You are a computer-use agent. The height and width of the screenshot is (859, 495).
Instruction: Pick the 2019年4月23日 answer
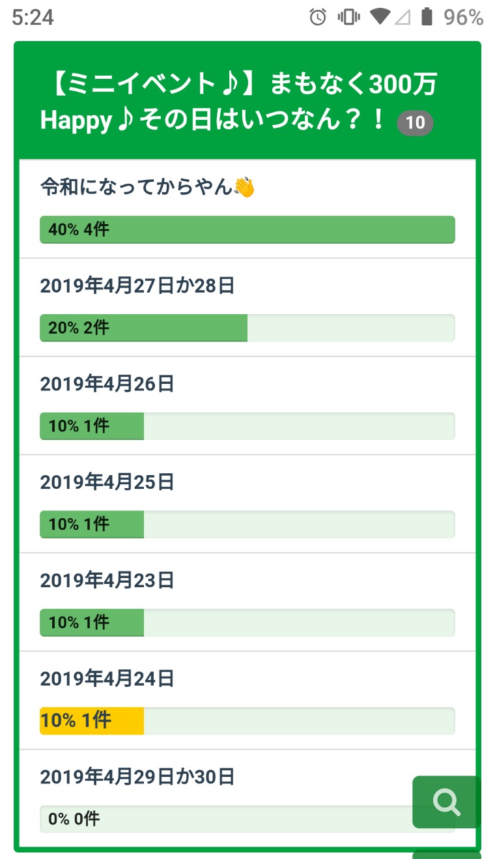[x=107, y=581]
